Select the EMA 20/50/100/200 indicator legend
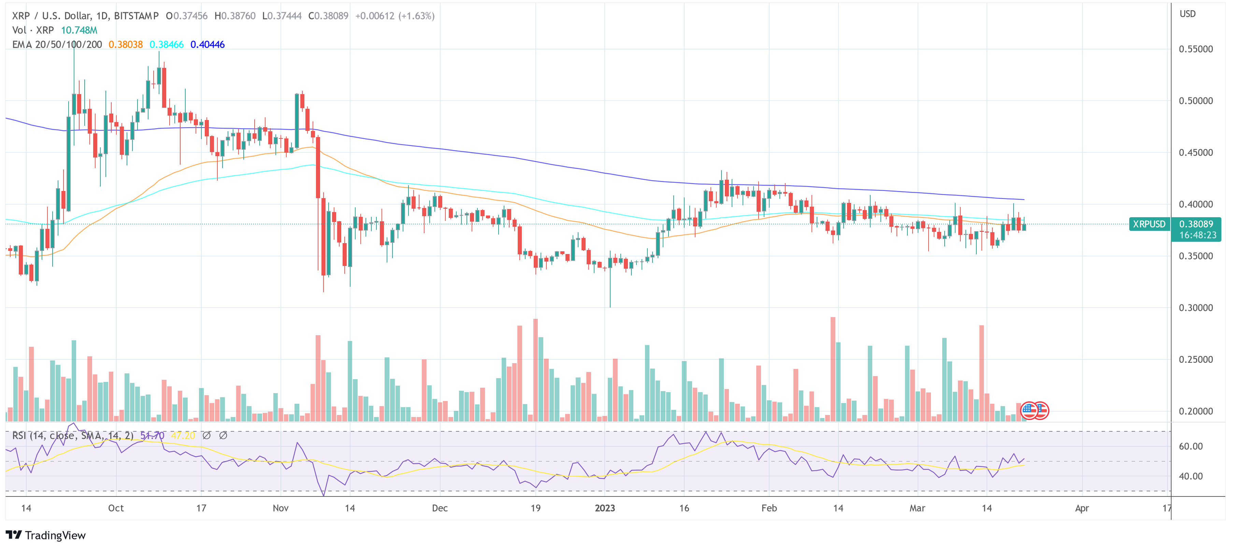Screen dimensions: 1234x550 coord(57,45)
